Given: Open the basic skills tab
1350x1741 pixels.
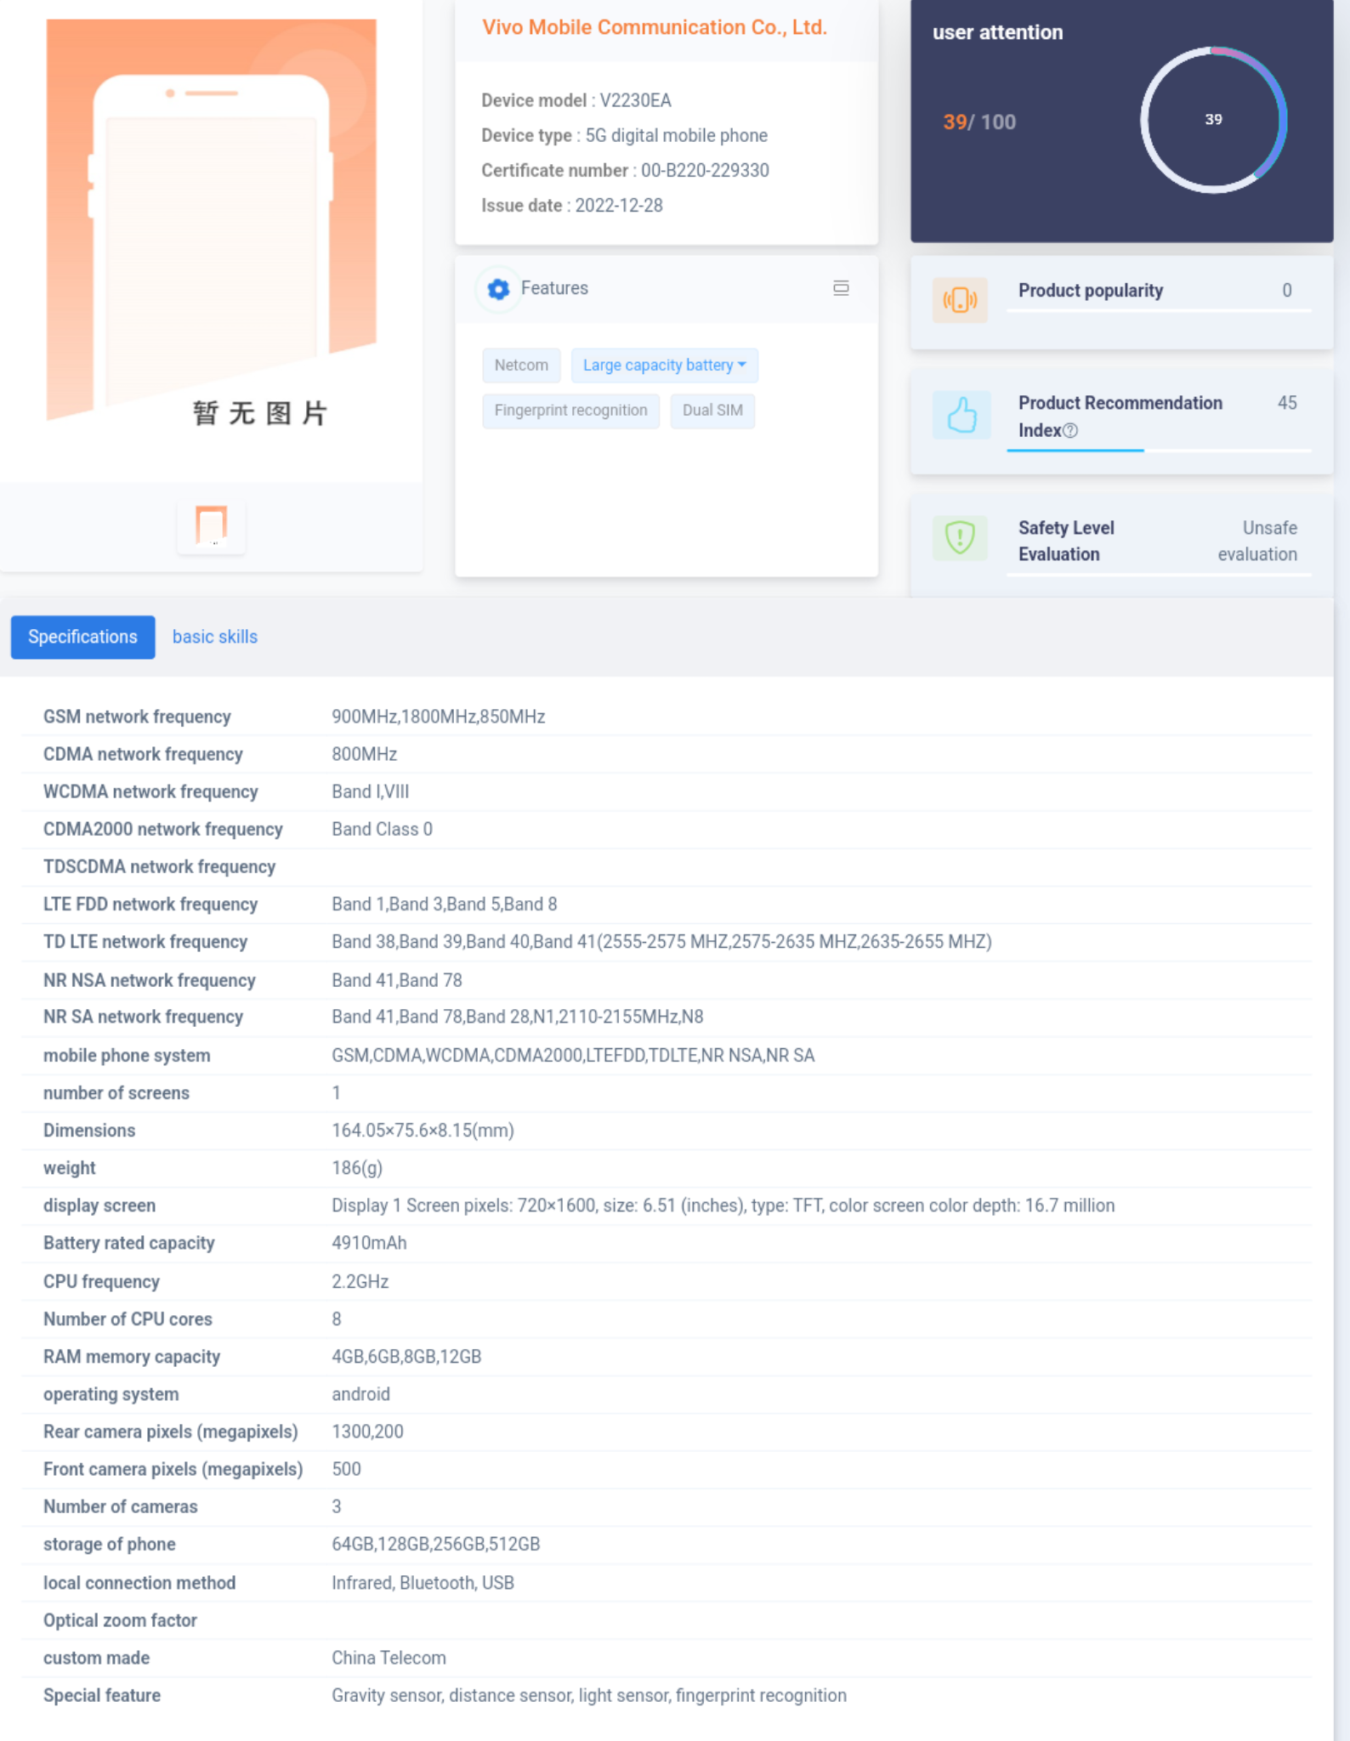Looking at the screenshot, I should [215, 637].
